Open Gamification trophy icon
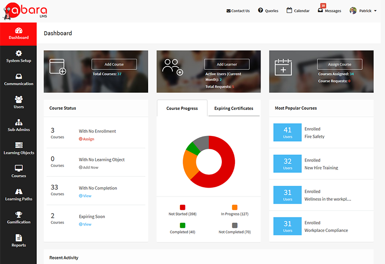This screenshot has width=385, height=264. click(19, 215)
